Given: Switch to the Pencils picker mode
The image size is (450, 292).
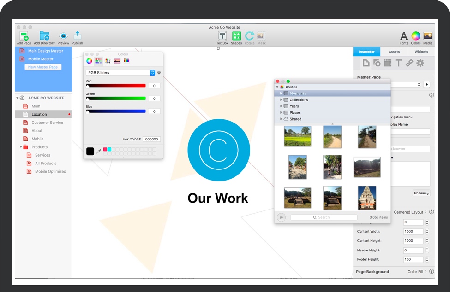Looking at the screenshot, I should [x=126, y=61].
